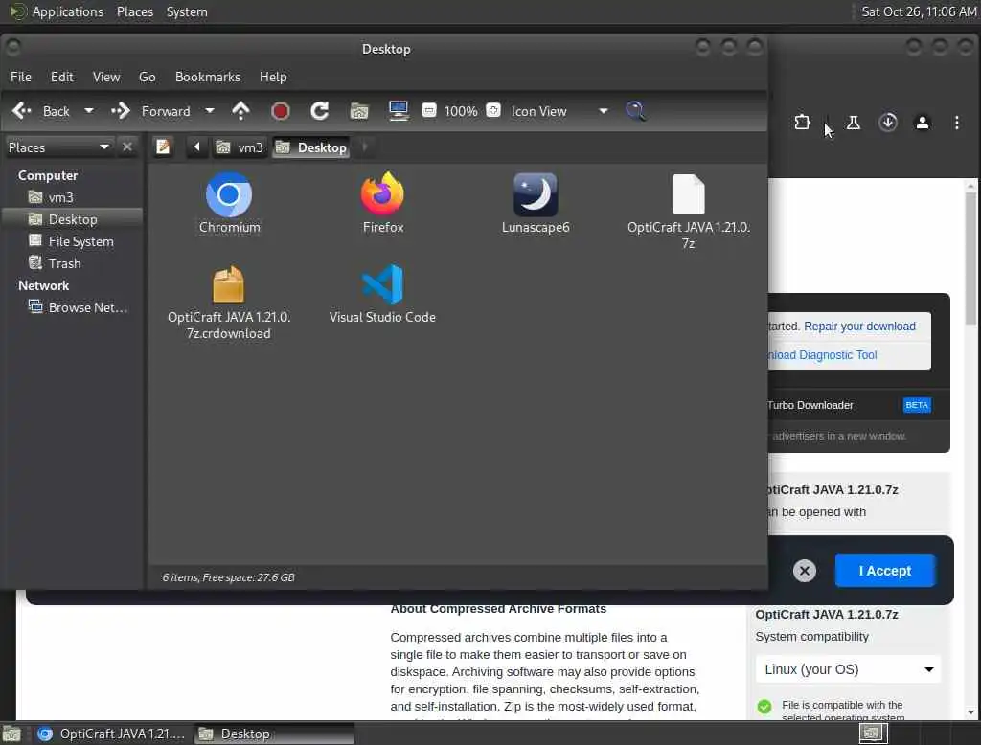Open the File menu
This screenshot has width=981, height=745.
[x=21, y=77]
